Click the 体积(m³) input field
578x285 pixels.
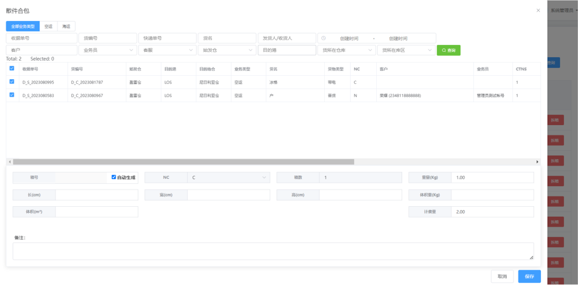[96, 212]
